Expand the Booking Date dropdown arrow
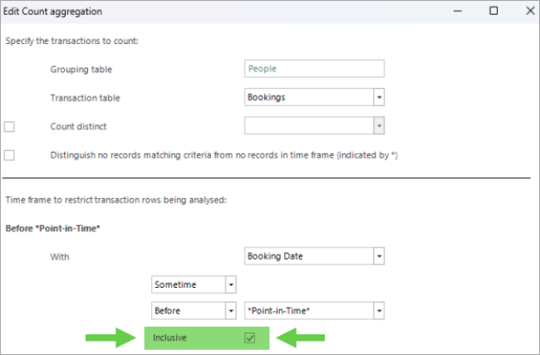 (379, 256)
